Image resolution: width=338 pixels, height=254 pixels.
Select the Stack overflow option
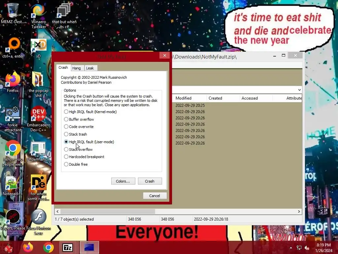(79, 149)
